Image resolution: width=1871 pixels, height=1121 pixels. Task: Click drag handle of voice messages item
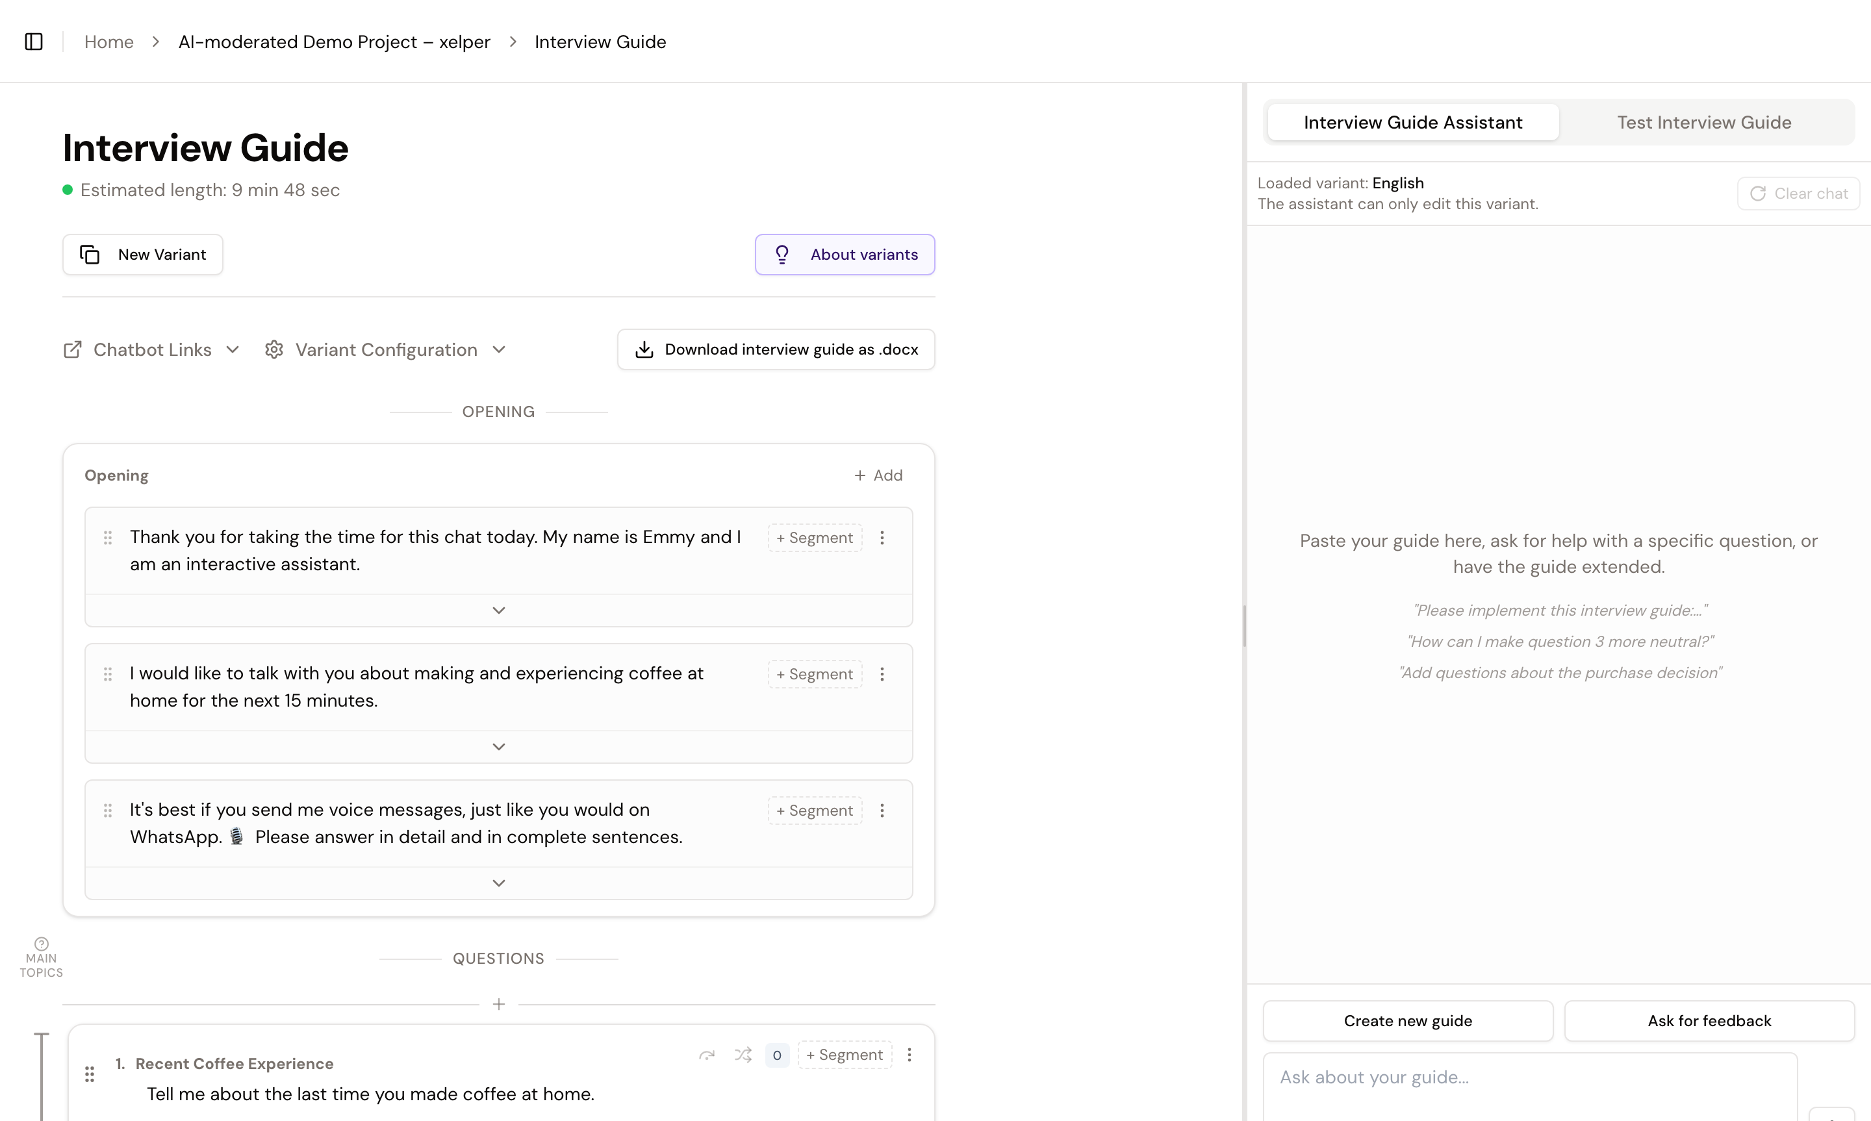tap(108, 811)
